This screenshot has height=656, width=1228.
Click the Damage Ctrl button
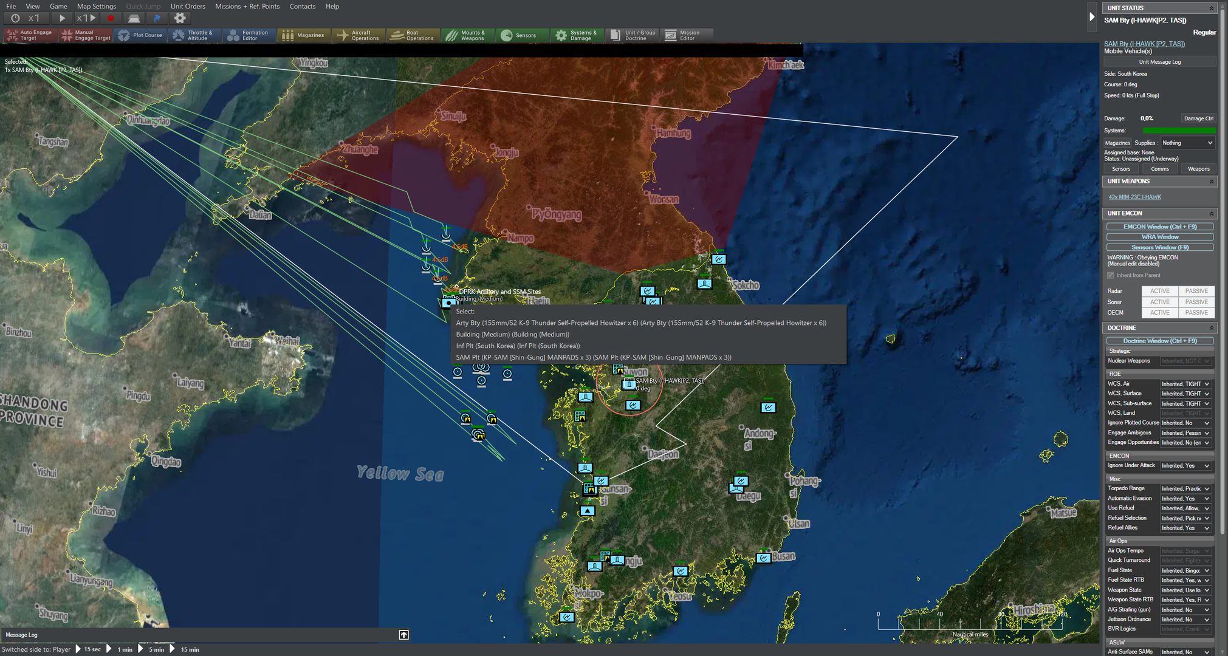1198,118
